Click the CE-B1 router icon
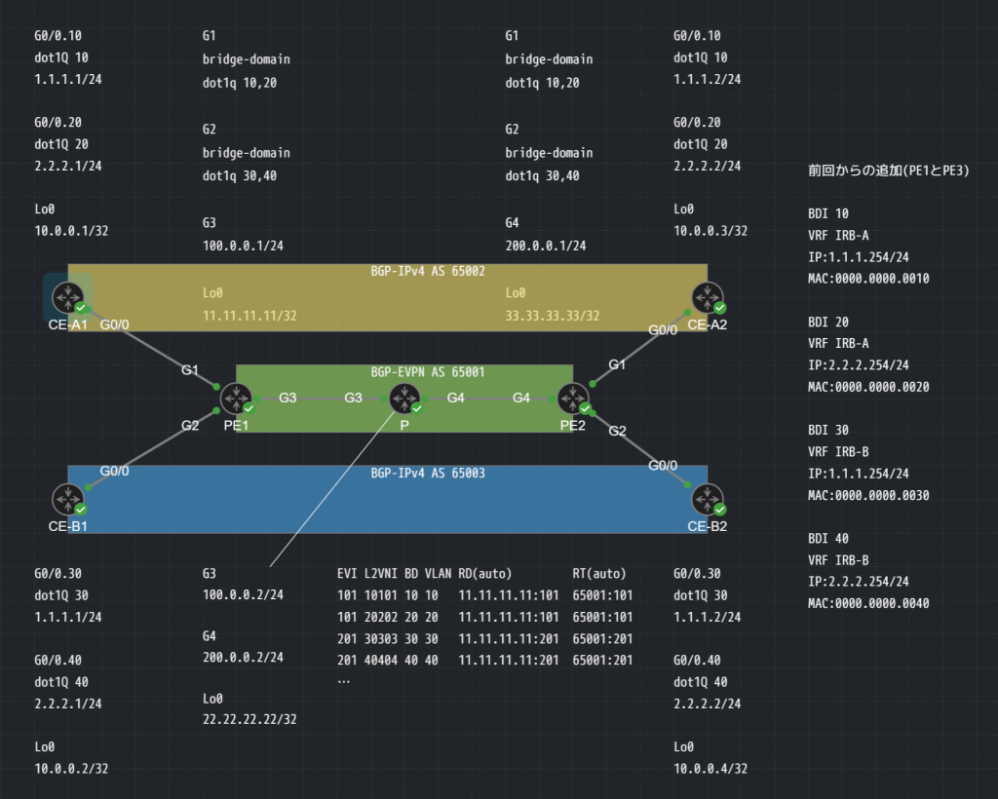998x799 pixels. tap(67, 498)
